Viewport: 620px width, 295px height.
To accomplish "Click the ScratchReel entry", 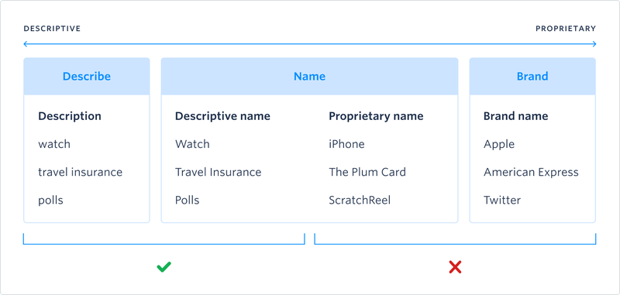I will (360, 201).
